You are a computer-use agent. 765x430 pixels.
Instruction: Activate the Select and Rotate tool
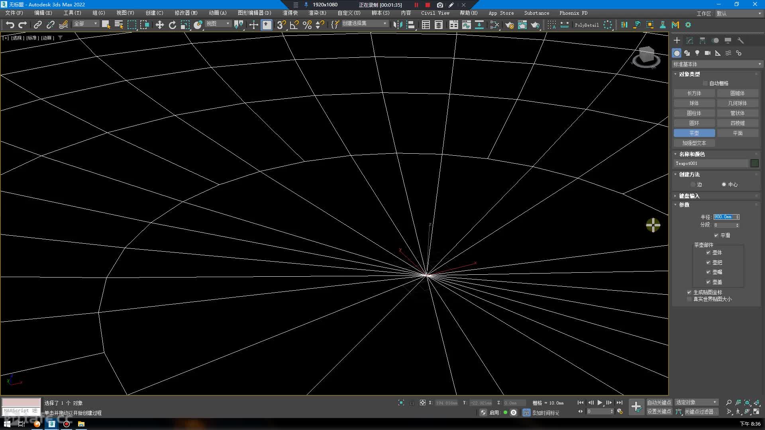click(172, 25)
